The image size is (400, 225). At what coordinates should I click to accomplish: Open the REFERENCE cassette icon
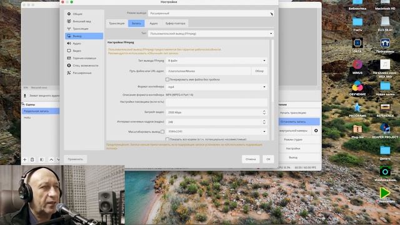pyautogui.click(x=385, y=107)
